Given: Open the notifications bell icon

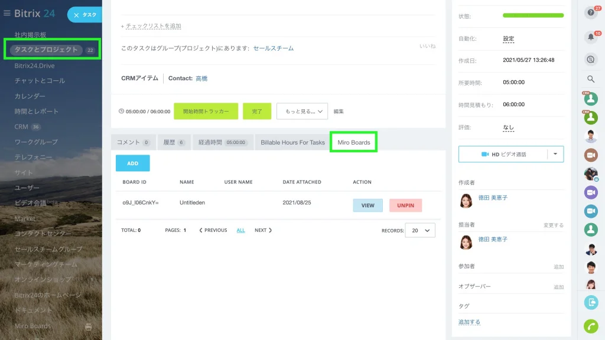Looking at the screenshot, I should pyautogui.click(x=591, y=37).
